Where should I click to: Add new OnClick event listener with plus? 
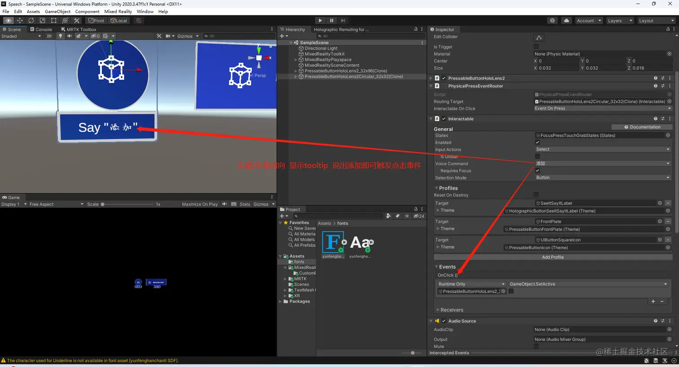click(653, 302)
